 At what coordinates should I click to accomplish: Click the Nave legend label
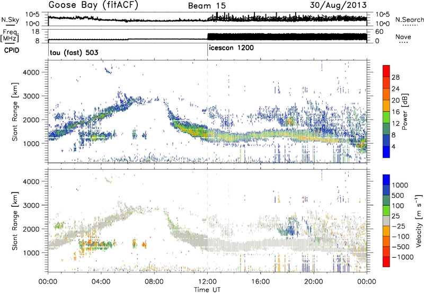(403, 36)
